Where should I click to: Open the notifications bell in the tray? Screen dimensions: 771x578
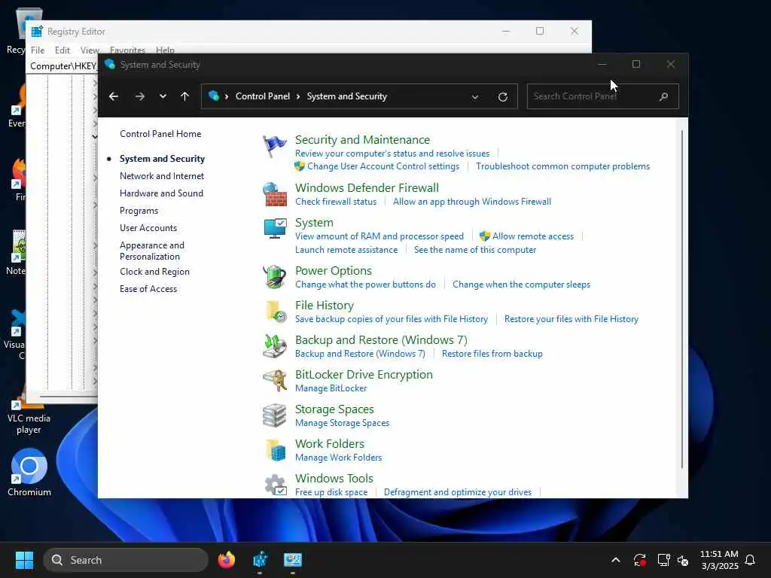750,560
